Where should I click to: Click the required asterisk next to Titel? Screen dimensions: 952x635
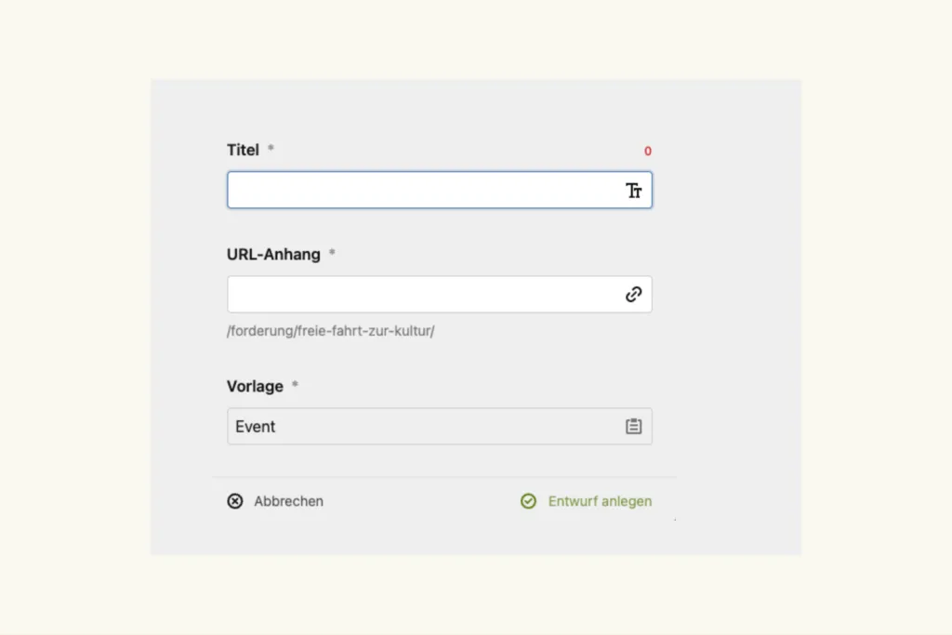pos(271,149)
